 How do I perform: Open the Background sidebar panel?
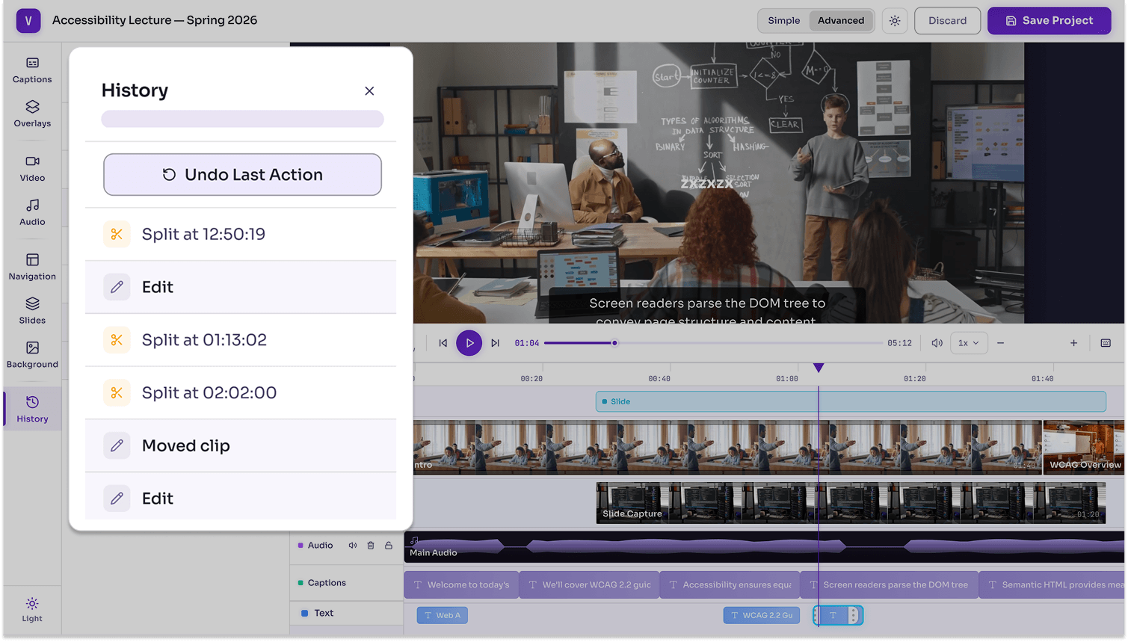[32, 356]
